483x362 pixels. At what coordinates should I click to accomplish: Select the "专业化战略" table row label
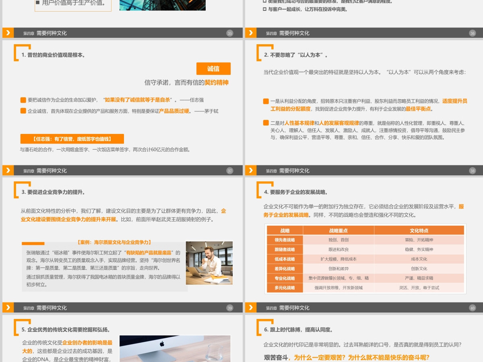pyautogui.click(x=285, y=278)
